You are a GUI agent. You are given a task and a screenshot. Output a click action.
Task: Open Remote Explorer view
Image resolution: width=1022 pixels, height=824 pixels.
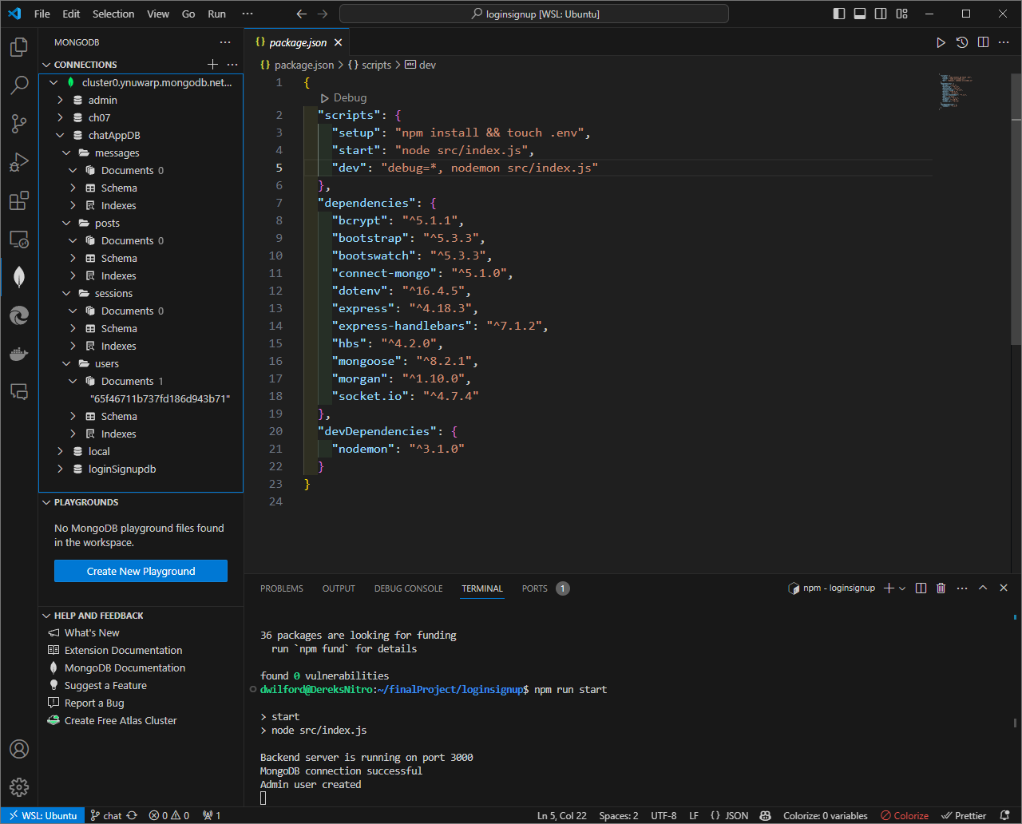[x=19, y=239]
